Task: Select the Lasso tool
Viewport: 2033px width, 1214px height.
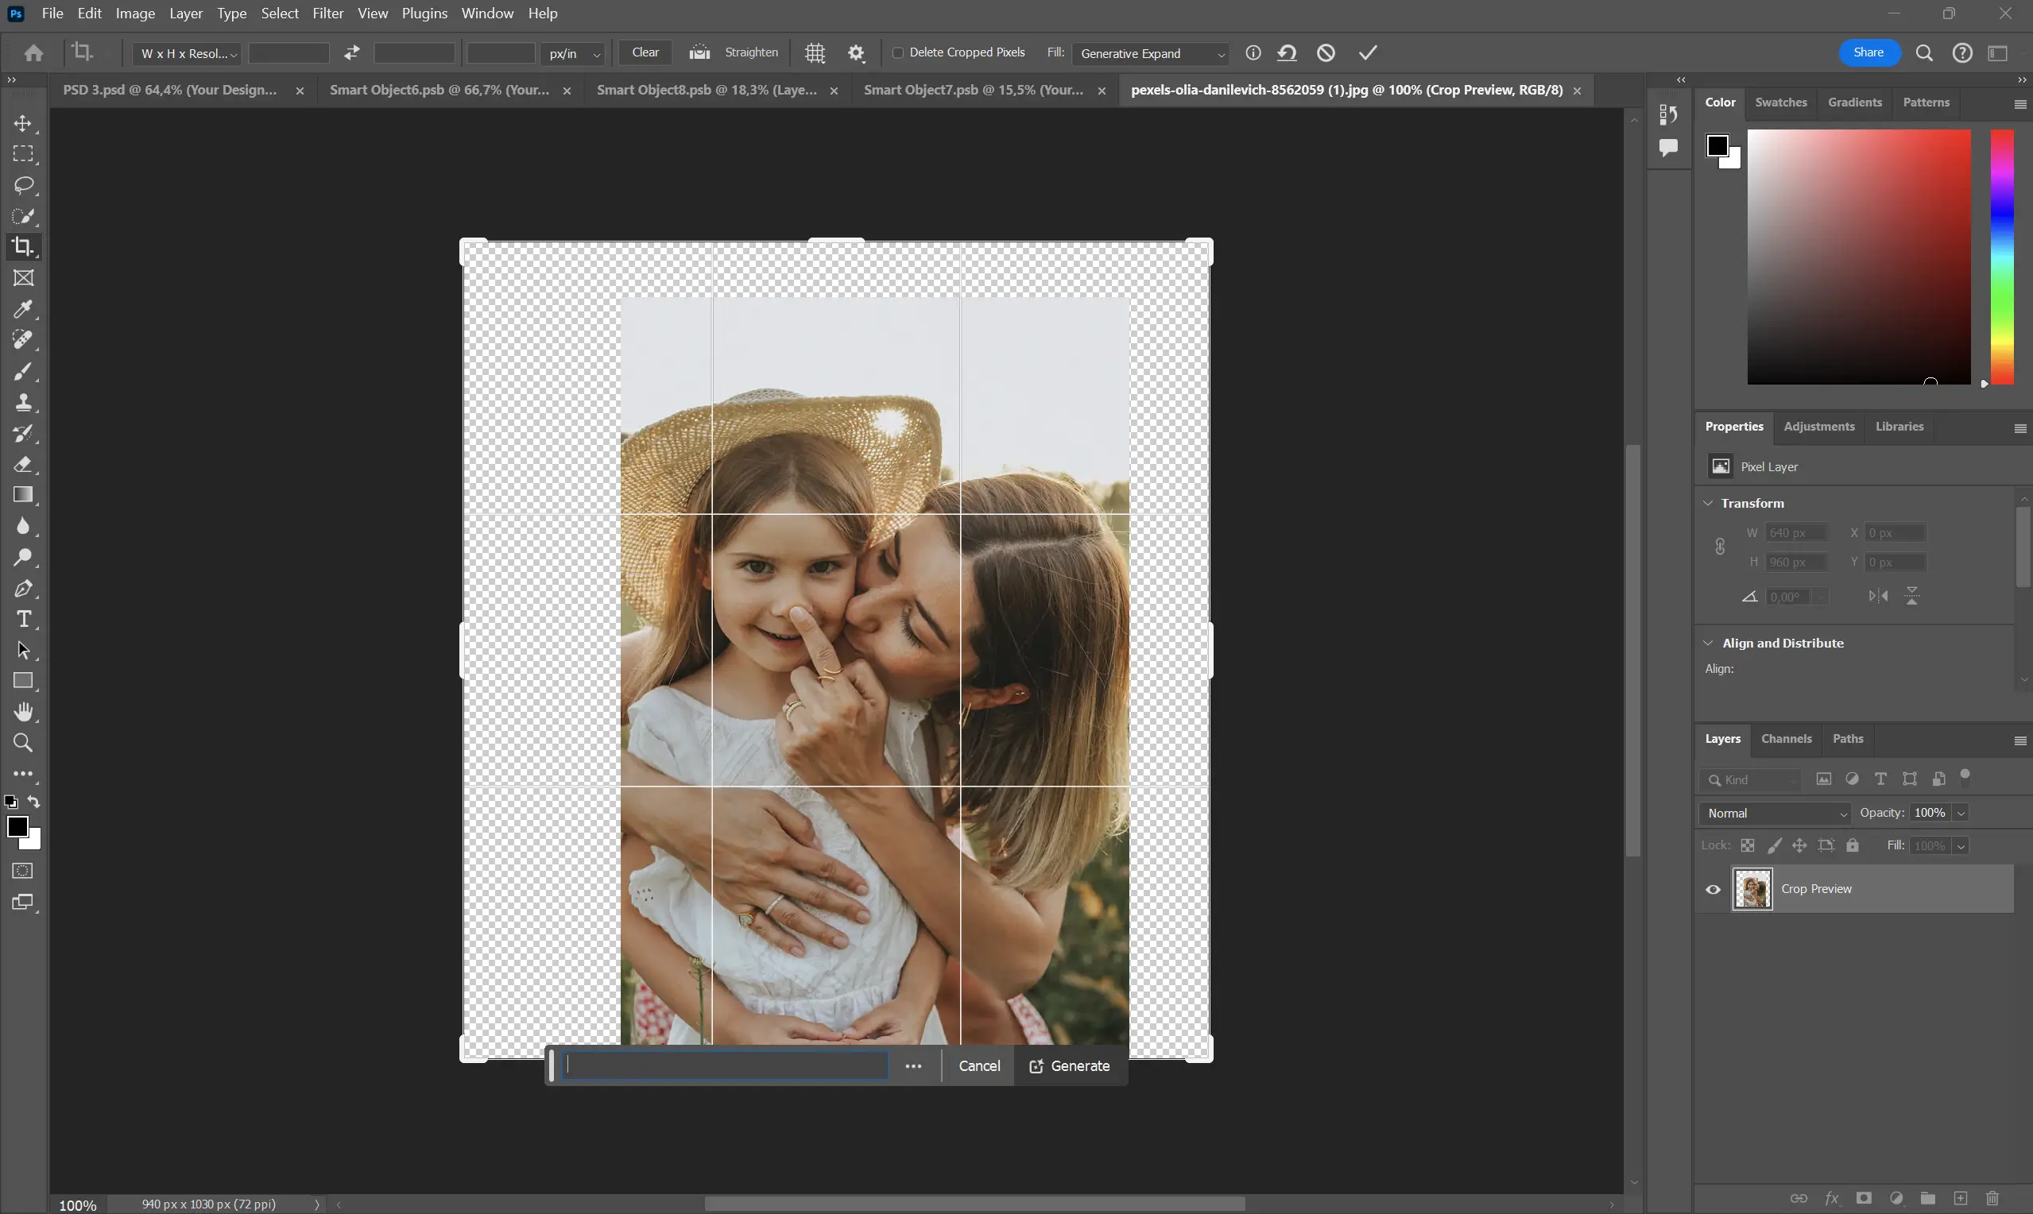Action: [x=23, y=185]
